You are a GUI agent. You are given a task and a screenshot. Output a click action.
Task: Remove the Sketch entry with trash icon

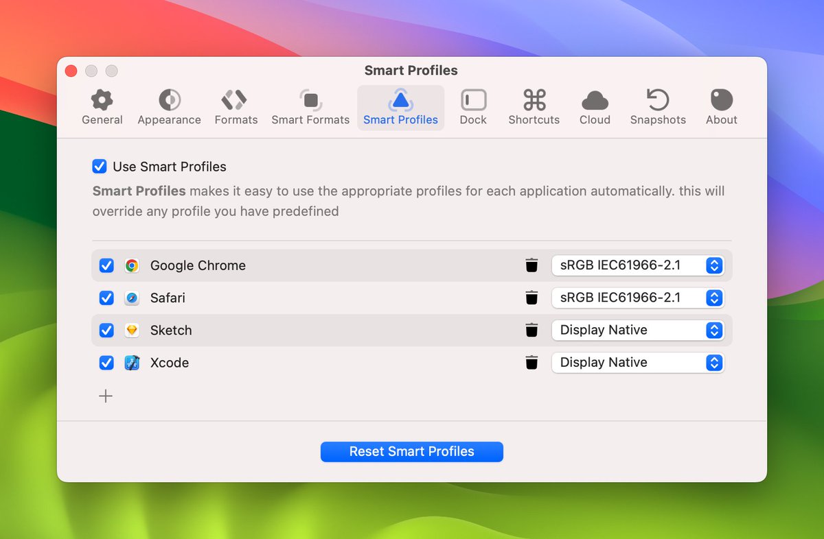(531, 330)
